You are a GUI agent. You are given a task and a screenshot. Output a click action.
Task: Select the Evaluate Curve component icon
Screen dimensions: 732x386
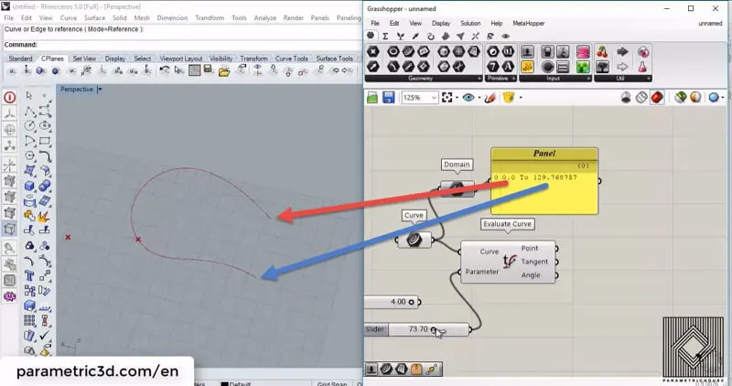tap(509, 263)
